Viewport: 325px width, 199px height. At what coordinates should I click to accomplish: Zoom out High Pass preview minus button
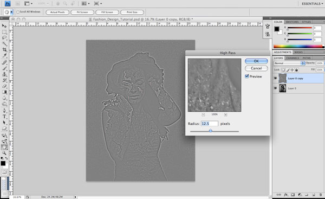click(203, 114)
